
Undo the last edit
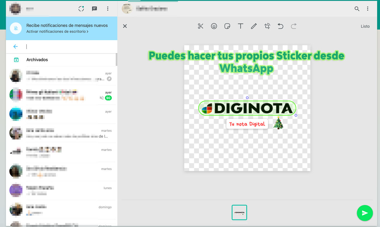pyautogui.click(x=280, y=26)
